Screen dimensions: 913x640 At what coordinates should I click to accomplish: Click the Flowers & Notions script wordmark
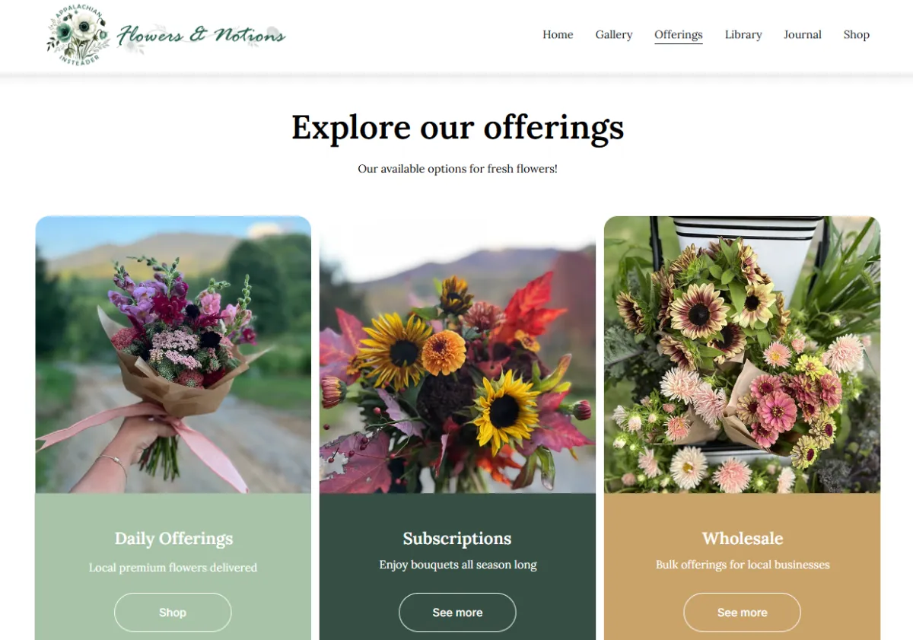point(202,35)
